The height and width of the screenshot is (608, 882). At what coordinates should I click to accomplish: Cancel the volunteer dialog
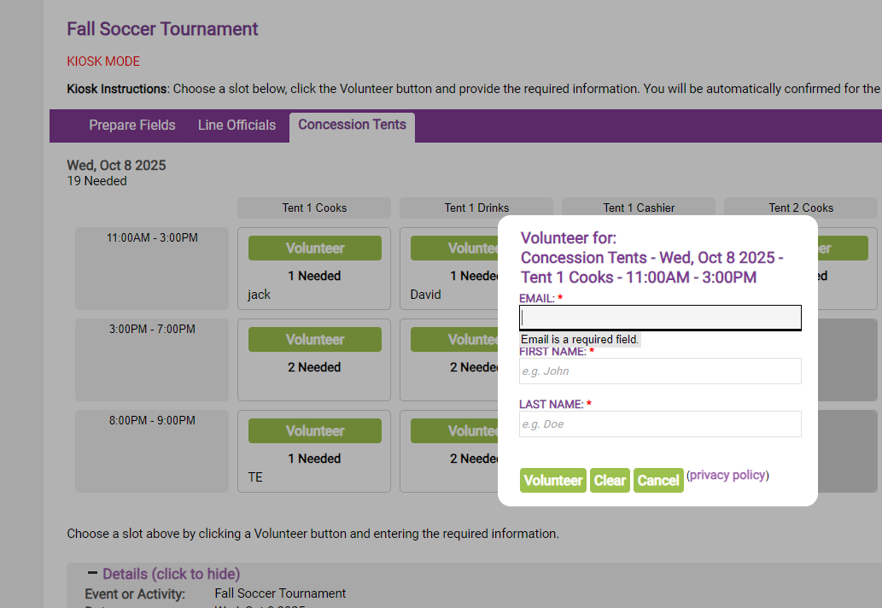point(658,480)
